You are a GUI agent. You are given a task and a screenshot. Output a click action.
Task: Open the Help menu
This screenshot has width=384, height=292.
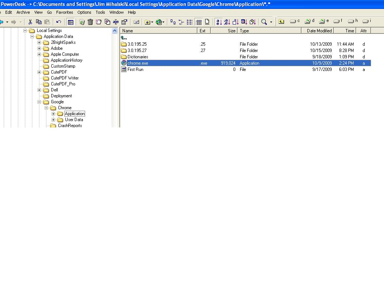(x=132, y=12)
